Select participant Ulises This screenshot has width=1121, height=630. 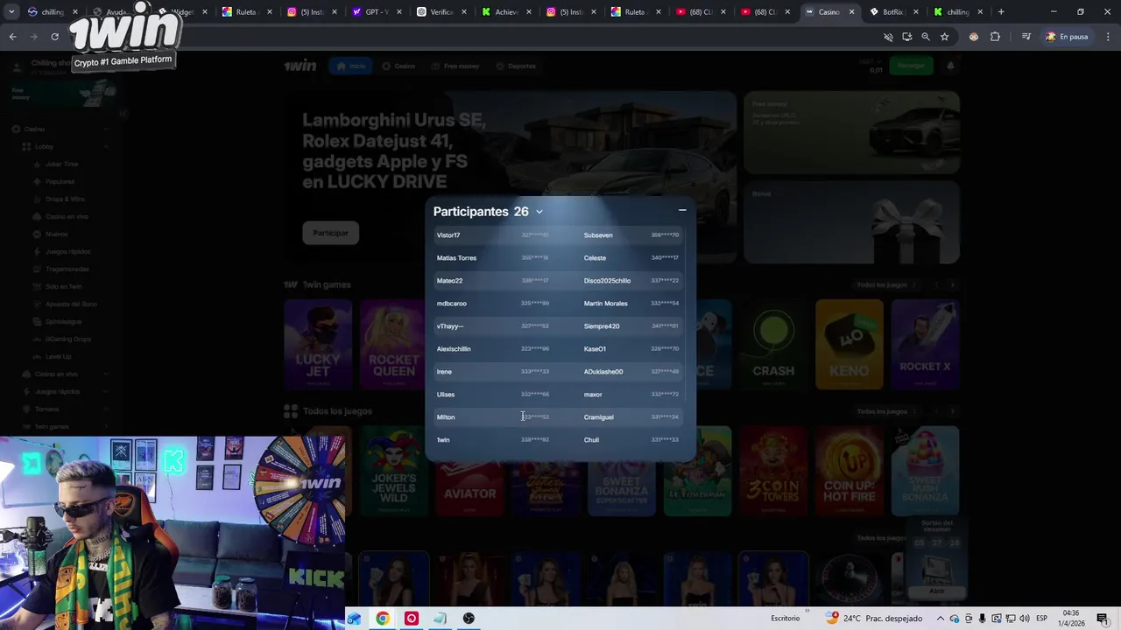coord(446,395)
